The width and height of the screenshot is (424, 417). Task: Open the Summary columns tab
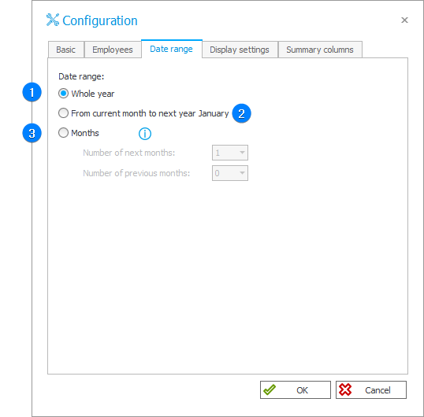(320, 50)
